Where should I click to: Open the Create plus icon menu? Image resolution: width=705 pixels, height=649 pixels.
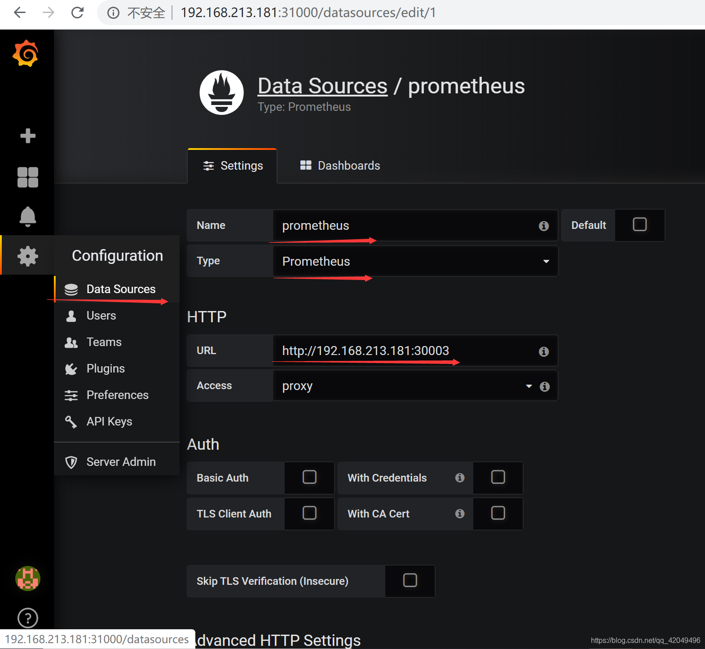28,136
